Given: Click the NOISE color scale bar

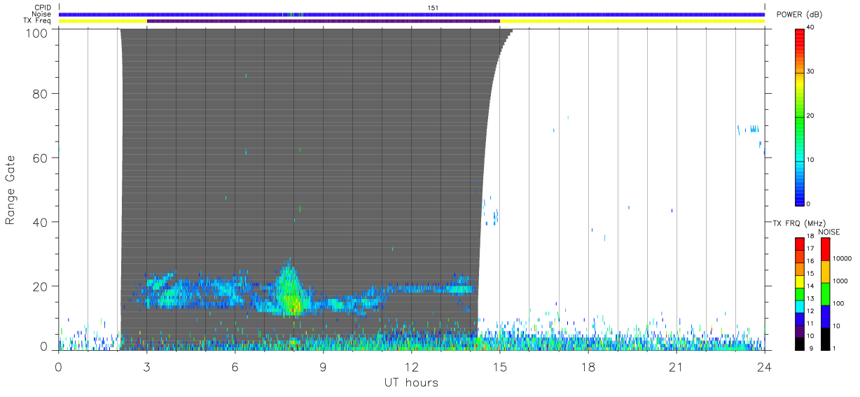Looking at the screenshot, I should coord(825,293).
